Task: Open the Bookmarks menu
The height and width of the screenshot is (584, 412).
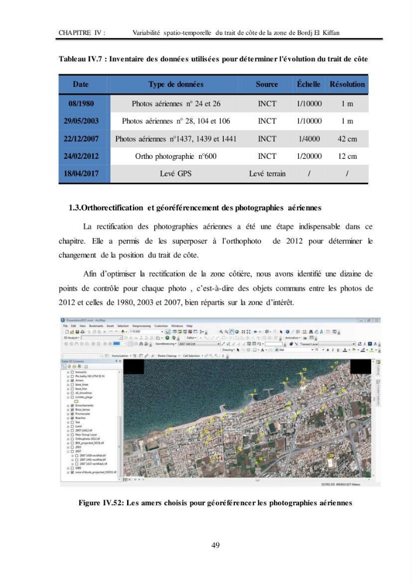Action: point(96,326)
